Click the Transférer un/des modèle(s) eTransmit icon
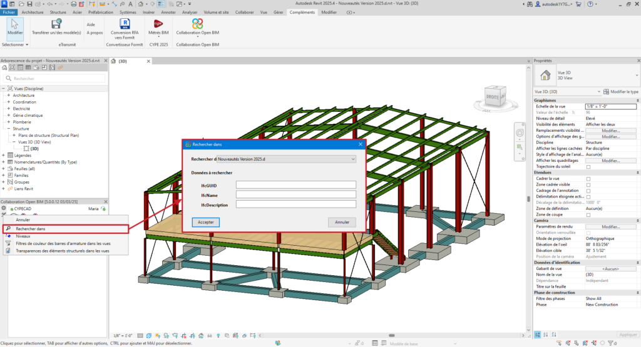641x347 pixels. pyautogui.click(x=56, y=24)
